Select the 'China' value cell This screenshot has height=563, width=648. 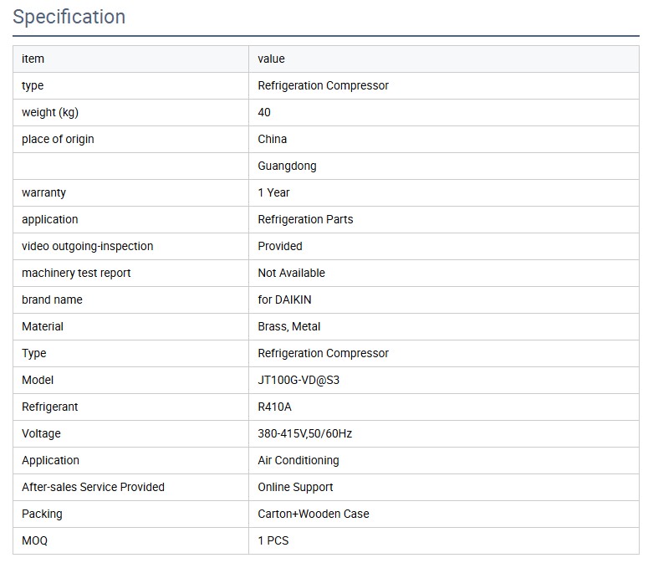click(x=272, y=139)
